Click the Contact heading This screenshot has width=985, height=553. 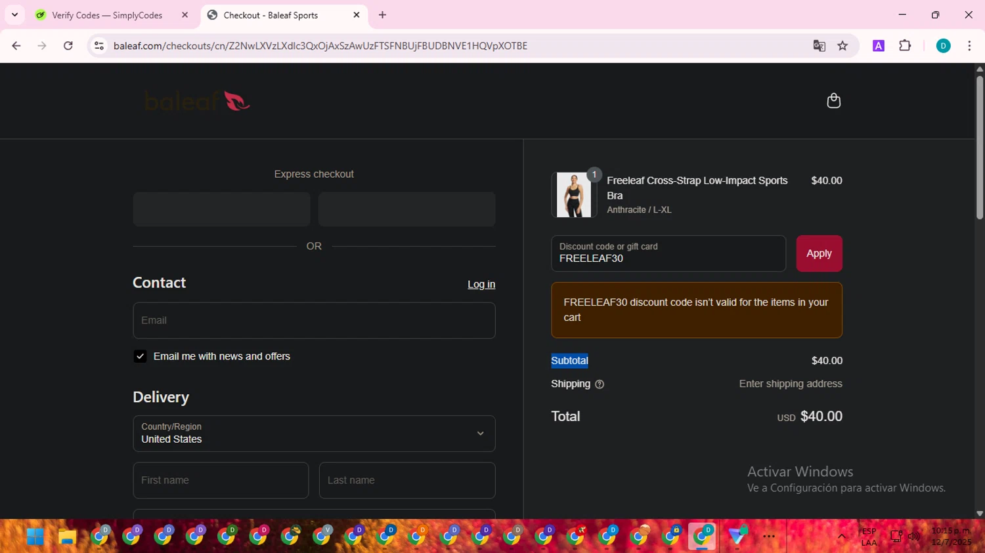159,283
